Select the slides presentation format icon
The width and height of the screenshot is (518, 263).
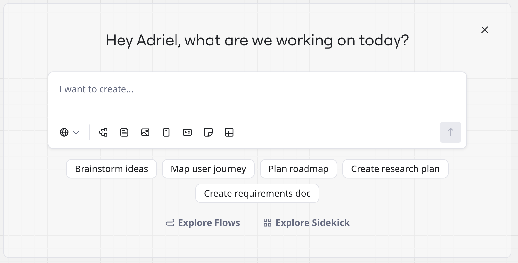[187, 132]
